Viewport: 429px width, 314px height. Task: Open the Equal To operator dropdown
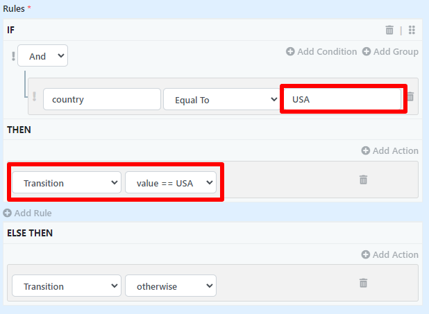(x=221, y=100)
